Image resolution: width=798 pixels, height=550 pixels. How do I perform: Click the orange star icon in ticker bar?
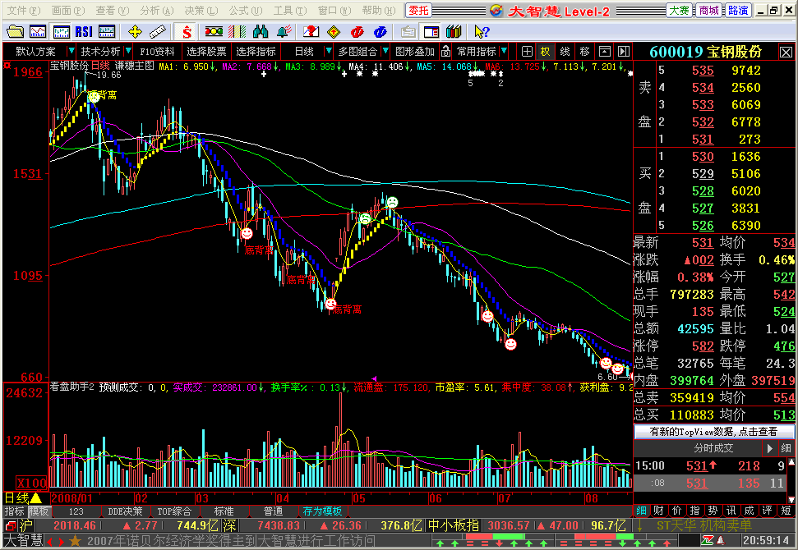pyautogui.click(x=76, y=540)
